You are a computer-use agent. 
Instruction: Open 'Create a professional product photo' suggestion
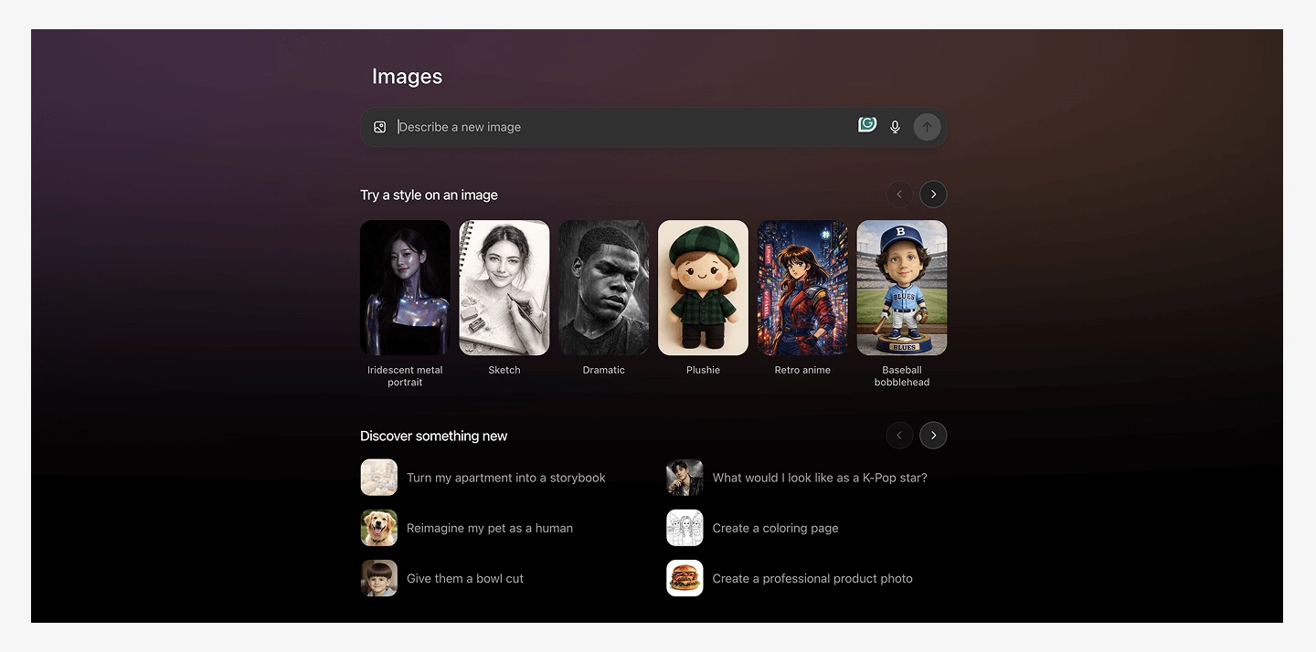pos(812,578)
